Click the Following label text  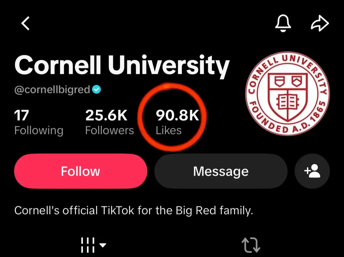pos(39,131)
